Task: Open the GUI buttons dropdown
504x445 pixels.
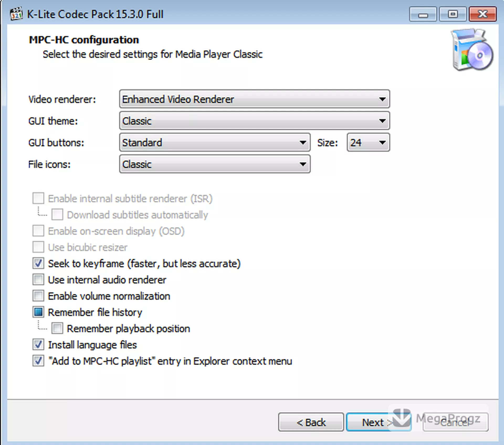Action: [x=215, y=142]
